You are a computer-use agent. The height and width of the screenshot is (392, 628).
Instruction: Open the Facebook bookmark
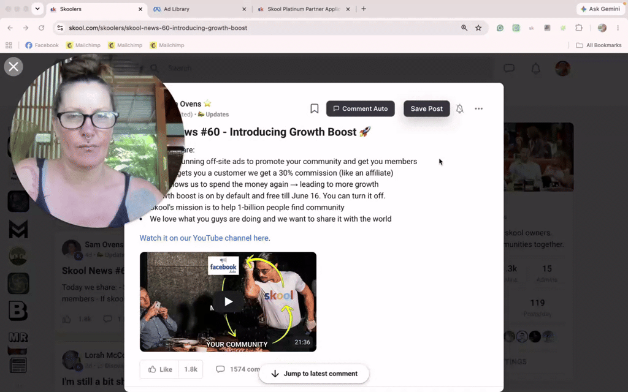click(42, 45)
